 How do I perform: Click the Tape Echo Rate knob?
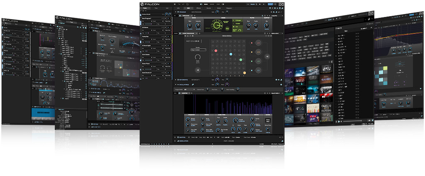click(190, 25)
